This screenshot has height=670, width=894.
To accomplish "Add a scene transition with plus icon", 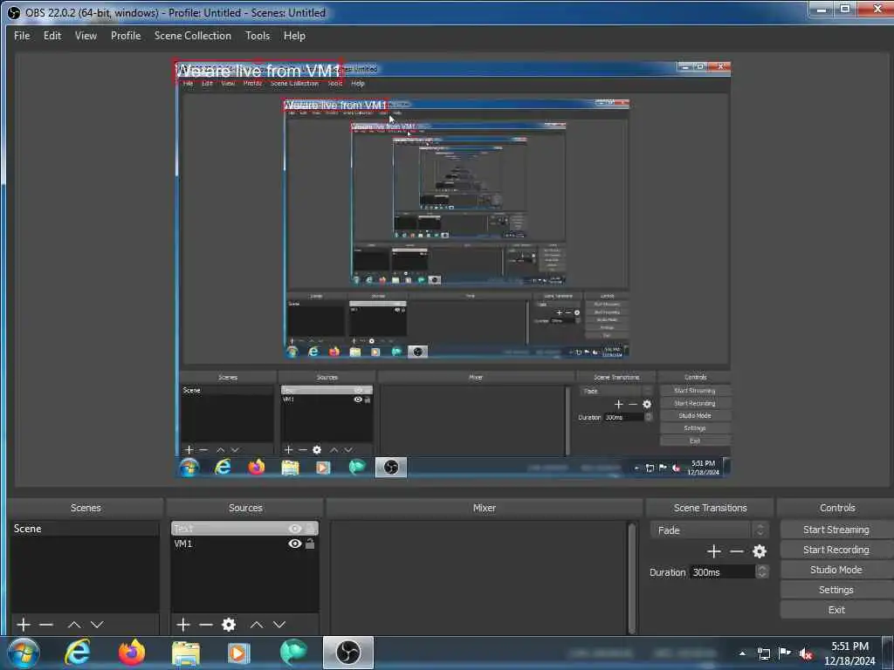I will (714, 551).
